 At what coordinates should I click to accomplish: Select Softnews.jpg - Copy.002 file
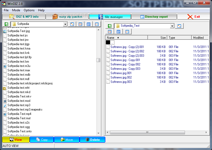tap(125, 64)
